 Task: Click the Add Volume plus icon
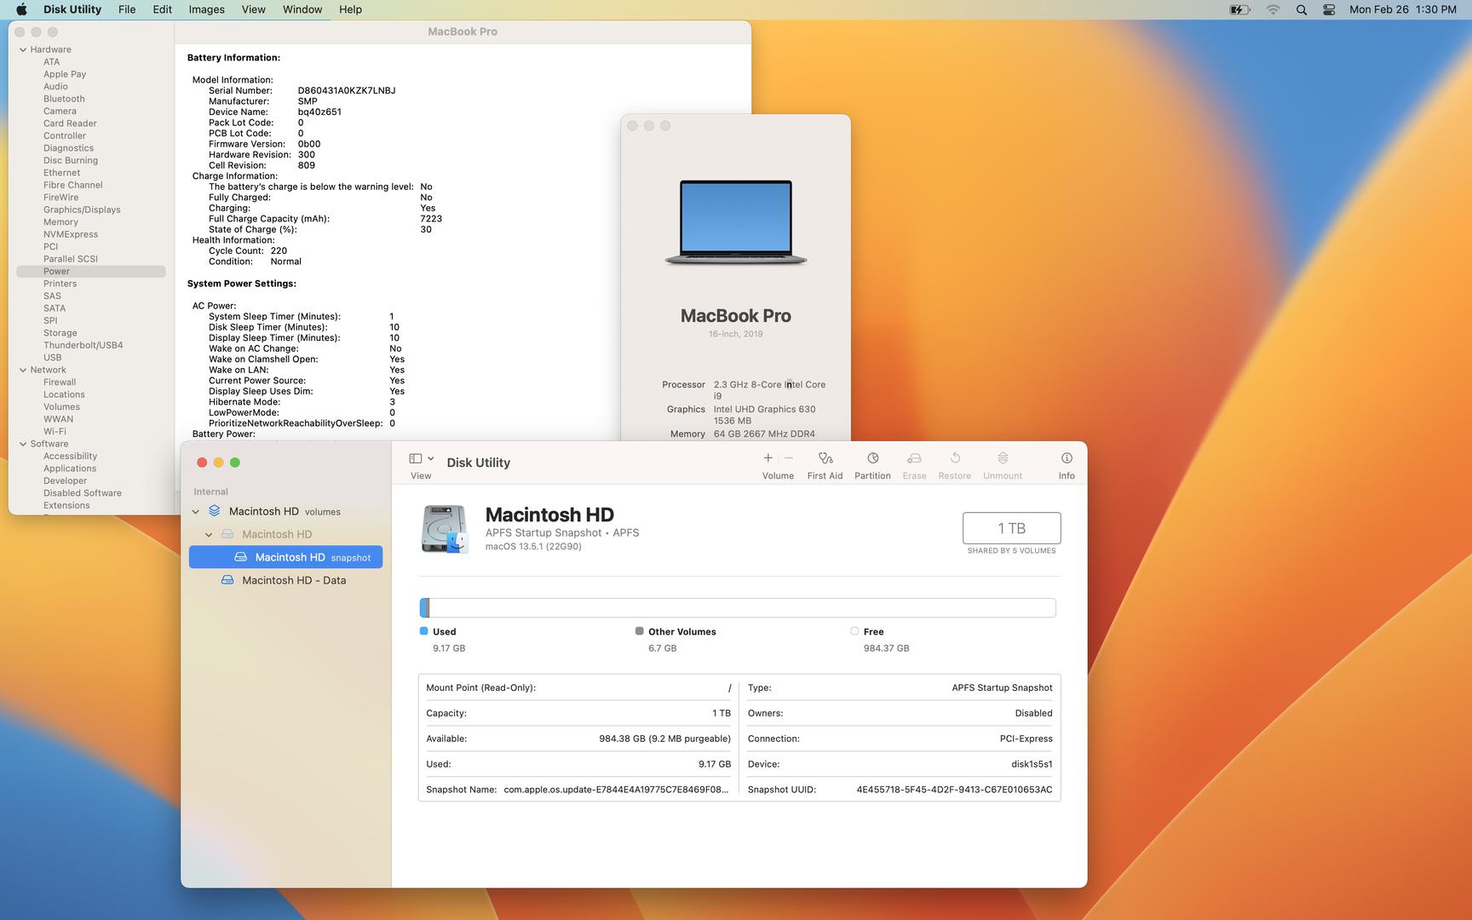pyautogui.click(x=768, y=458)
